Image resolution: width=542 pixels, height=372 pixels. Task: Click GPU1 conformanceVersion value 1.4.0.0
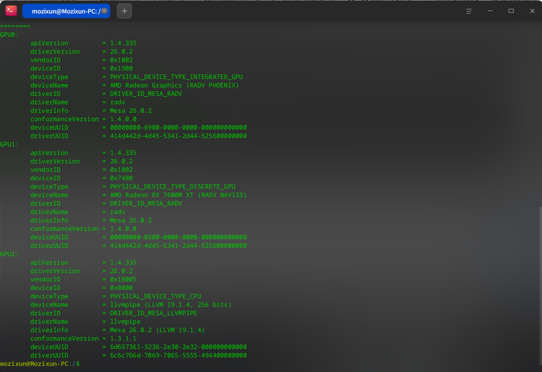[x=123, y=229]
